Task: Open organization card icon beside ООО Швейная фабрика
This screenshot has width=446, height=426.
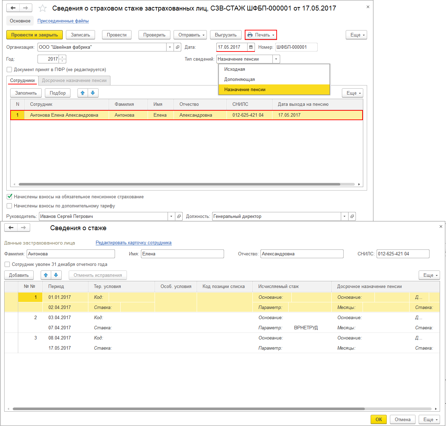Action: pyautogui.click(x=178, y=47)
